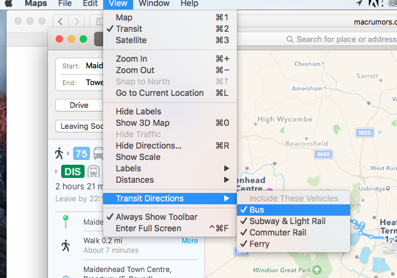Open the Apple menu
This screenshot has width=397, height=278.
pos(8,3)
